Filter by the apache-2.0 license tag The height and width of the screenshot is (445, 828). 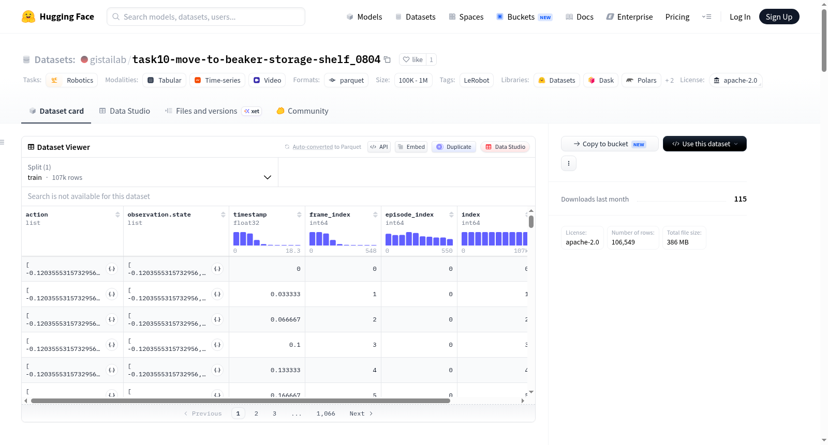[735, 80]
